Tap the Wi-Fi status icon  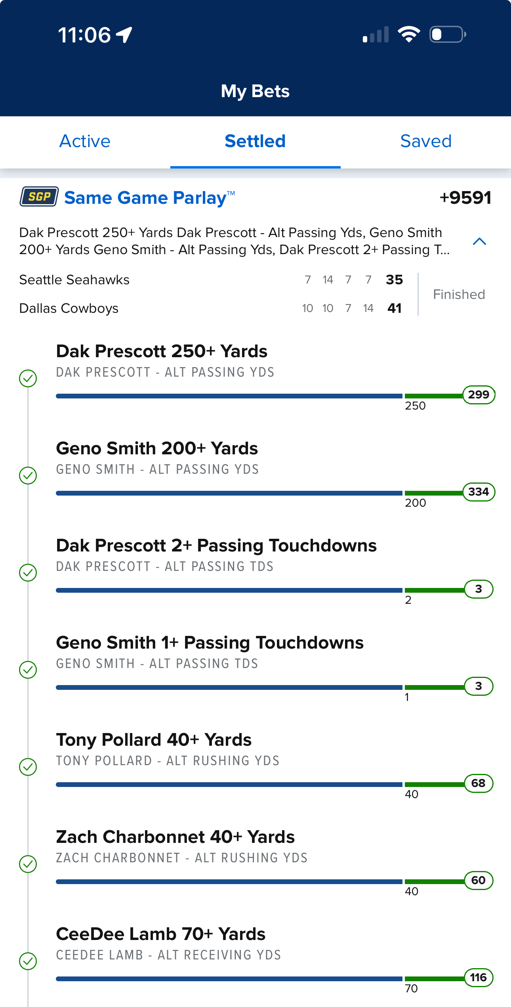(x=409, y=34)
